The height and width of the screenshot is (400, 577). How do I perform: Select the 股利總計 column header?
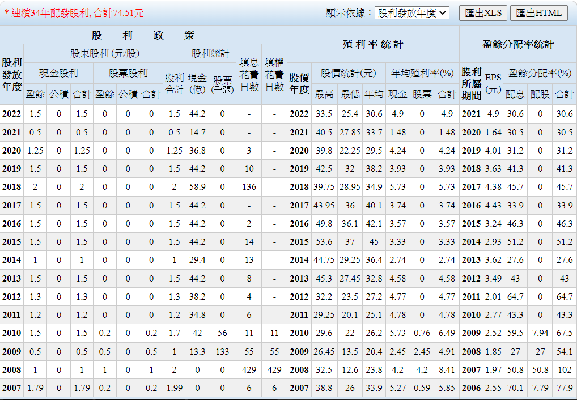click(210, 53)
